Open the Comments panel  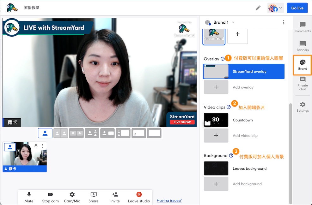point(303,27)
